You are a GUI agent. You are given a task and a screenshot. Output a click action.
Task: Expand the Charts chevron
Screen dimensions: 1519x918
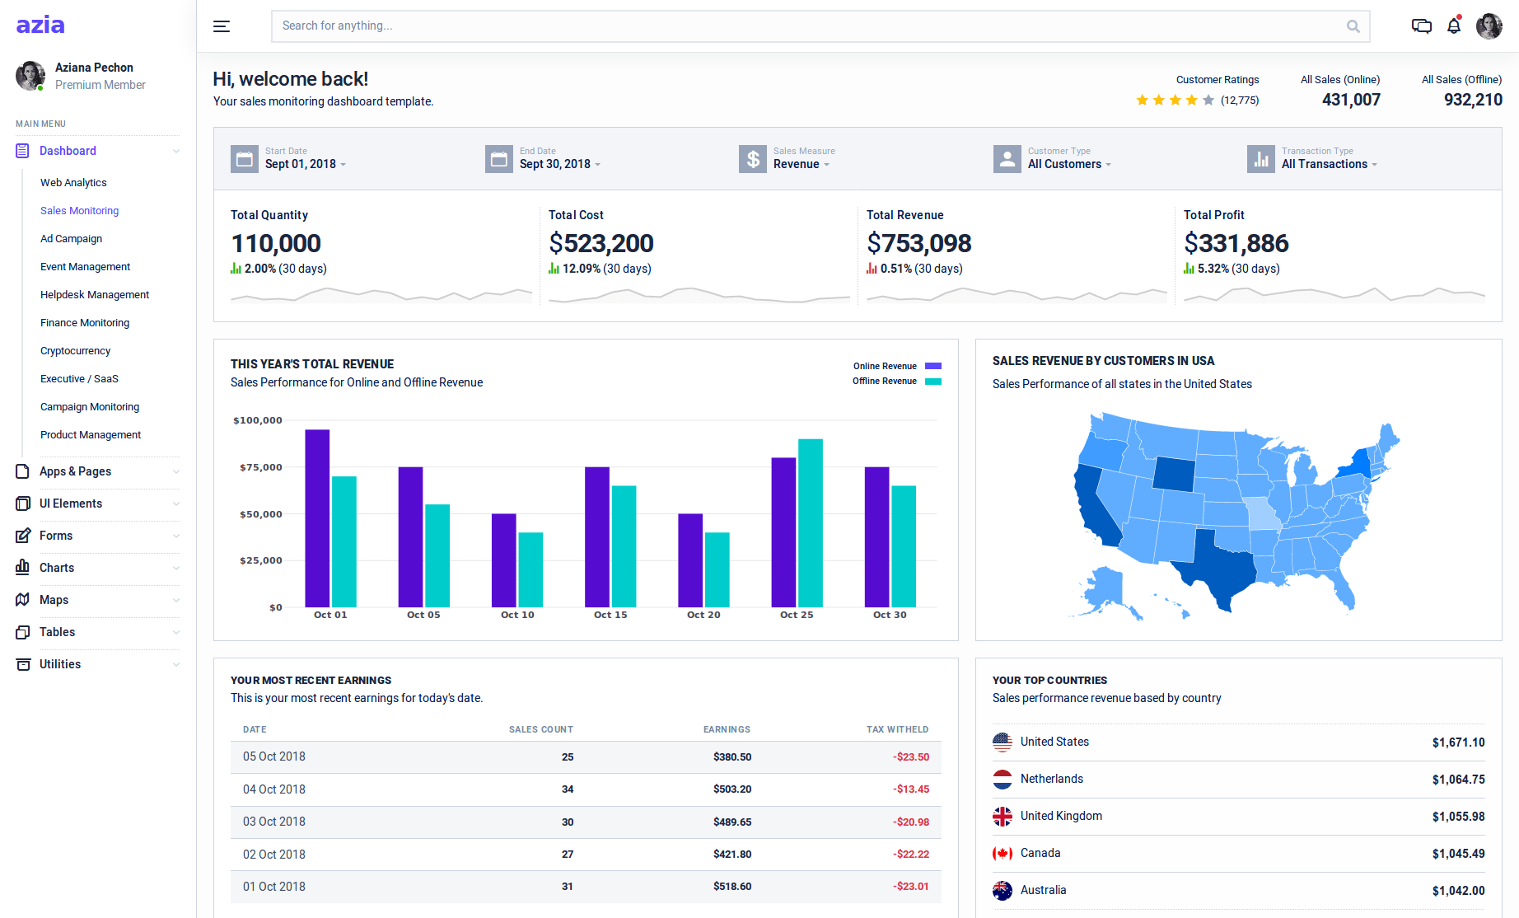tap(176, 568)
